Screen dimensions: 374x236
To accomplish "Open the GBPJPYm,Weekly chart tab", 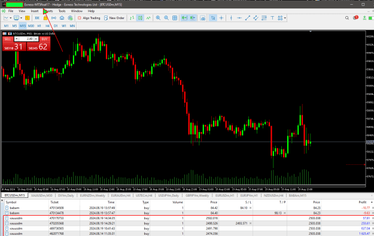I will coord(197,195).
